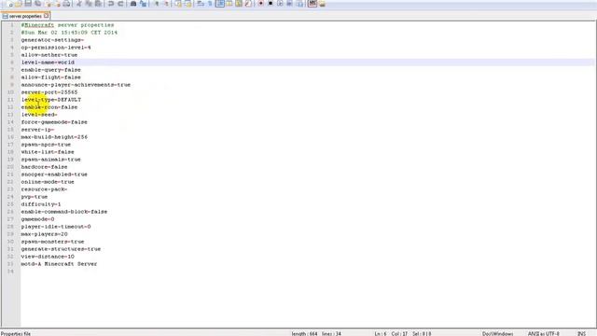Click the Stop Recording square icon
This screenshot has height=336, width=597.
point(271,4)
